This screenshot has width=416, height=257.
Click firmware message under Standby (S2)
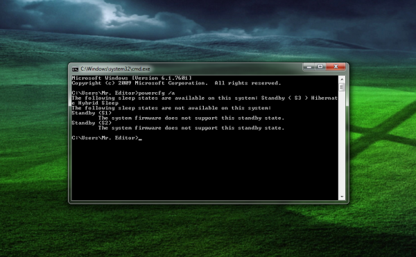click(x=191, y=128)
